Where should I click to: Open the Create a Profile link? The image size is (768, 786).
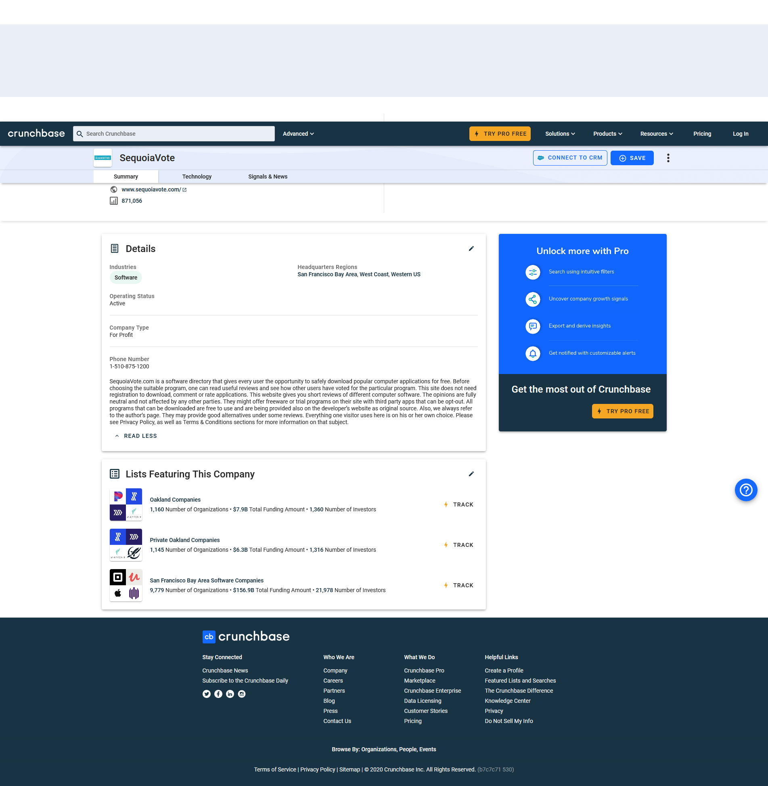(504, 670)
